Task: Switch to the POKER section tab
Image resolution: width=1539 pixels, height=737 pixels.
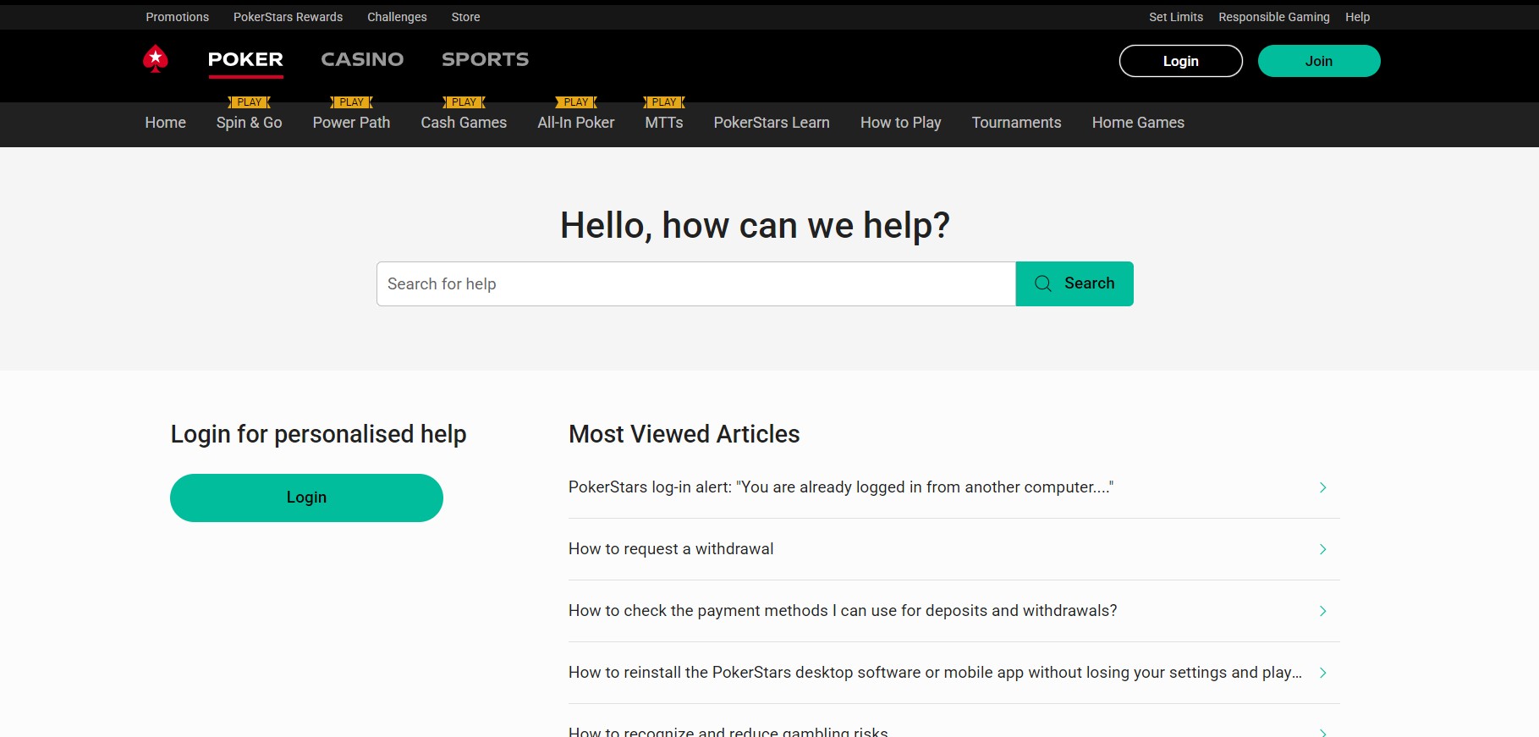Action: coord(245,59)
